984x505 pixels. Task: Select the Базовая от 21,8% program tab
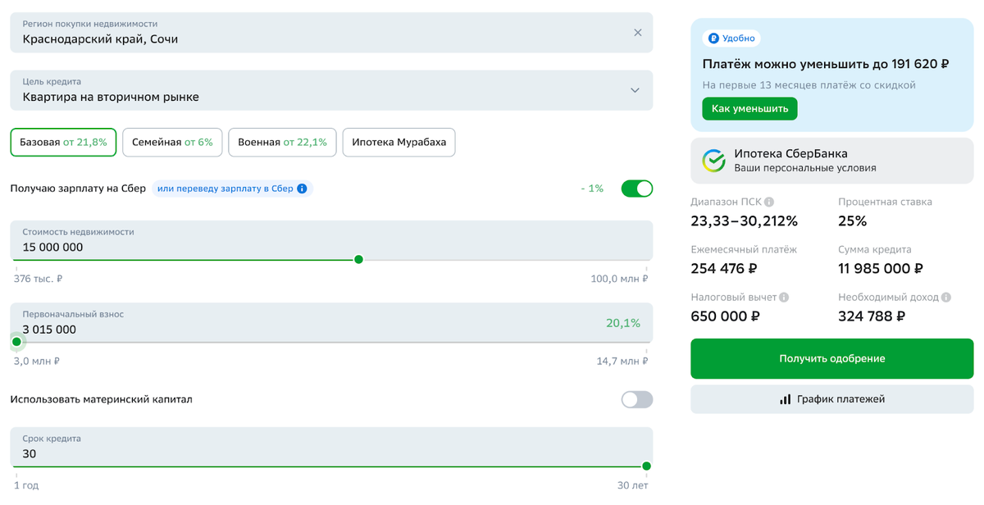[63, 142]
